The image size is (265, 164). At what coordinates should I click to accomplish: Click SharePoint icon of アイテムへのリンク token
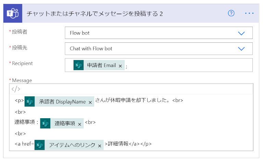tap(40, 145)
